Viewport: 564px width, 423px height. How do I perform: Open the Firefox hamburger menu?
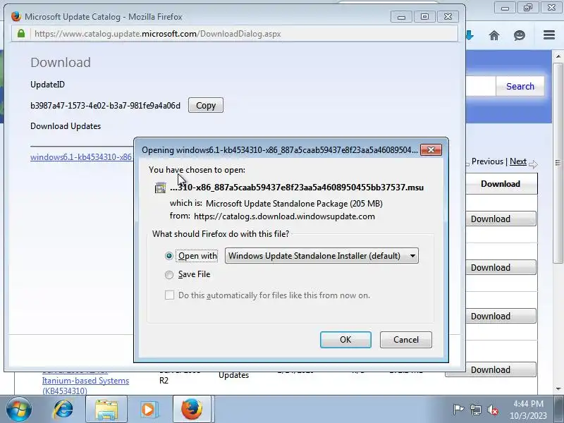pos(549,35)
